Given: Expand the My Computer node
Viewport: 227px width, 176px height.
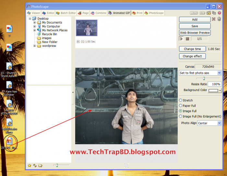Looking at the screenshot, I should (x=34, y=26).
